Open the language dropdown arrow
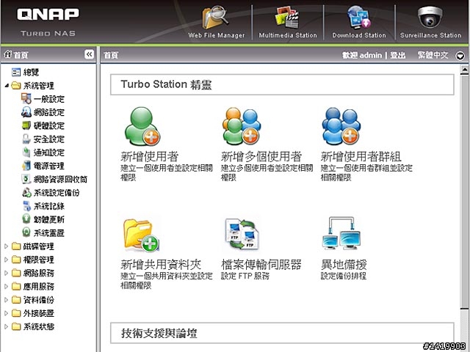 [x=460, y=56]
